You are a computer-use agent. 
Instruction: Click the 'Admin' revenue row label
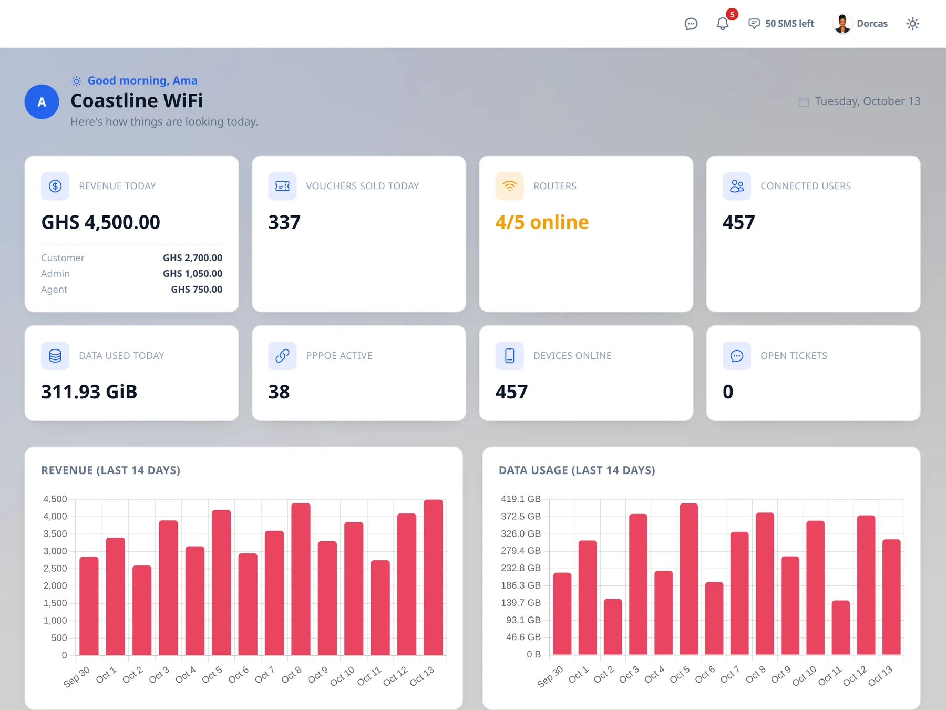tap(55, 274)
